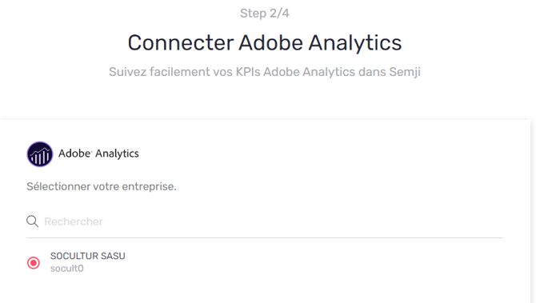536x303 pixels.
Task: Click the socult0 identifier under SOCULTUR SASU
Action: coord(66,269)
